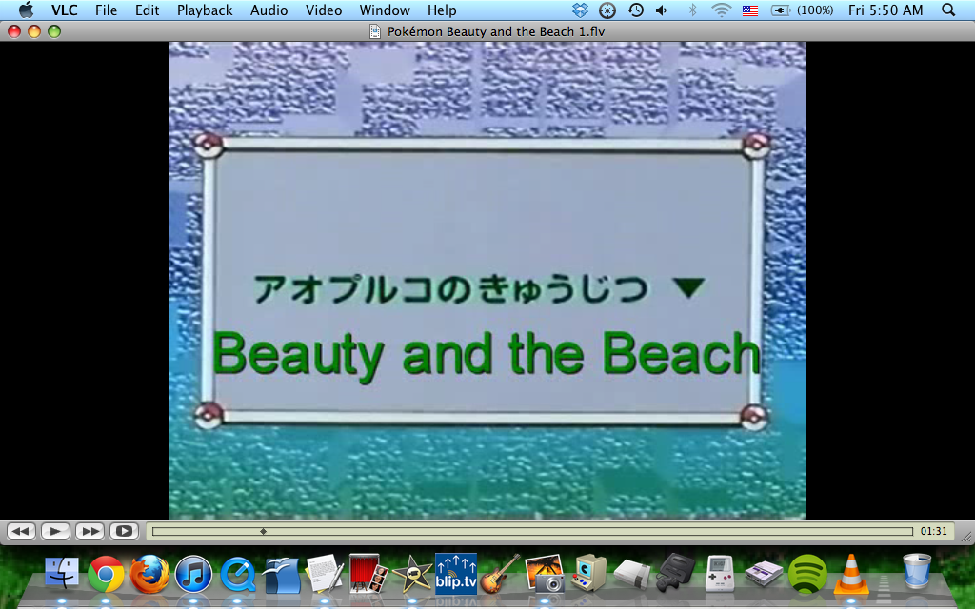Viewport: 975px width, 609px height.
Task: Open the Wi-Fi status menu
Action: tap(721, 10)
